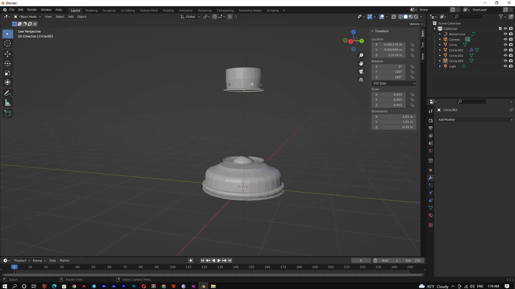Open the File menu
The image size is (515, 289).
click(12, 10)
